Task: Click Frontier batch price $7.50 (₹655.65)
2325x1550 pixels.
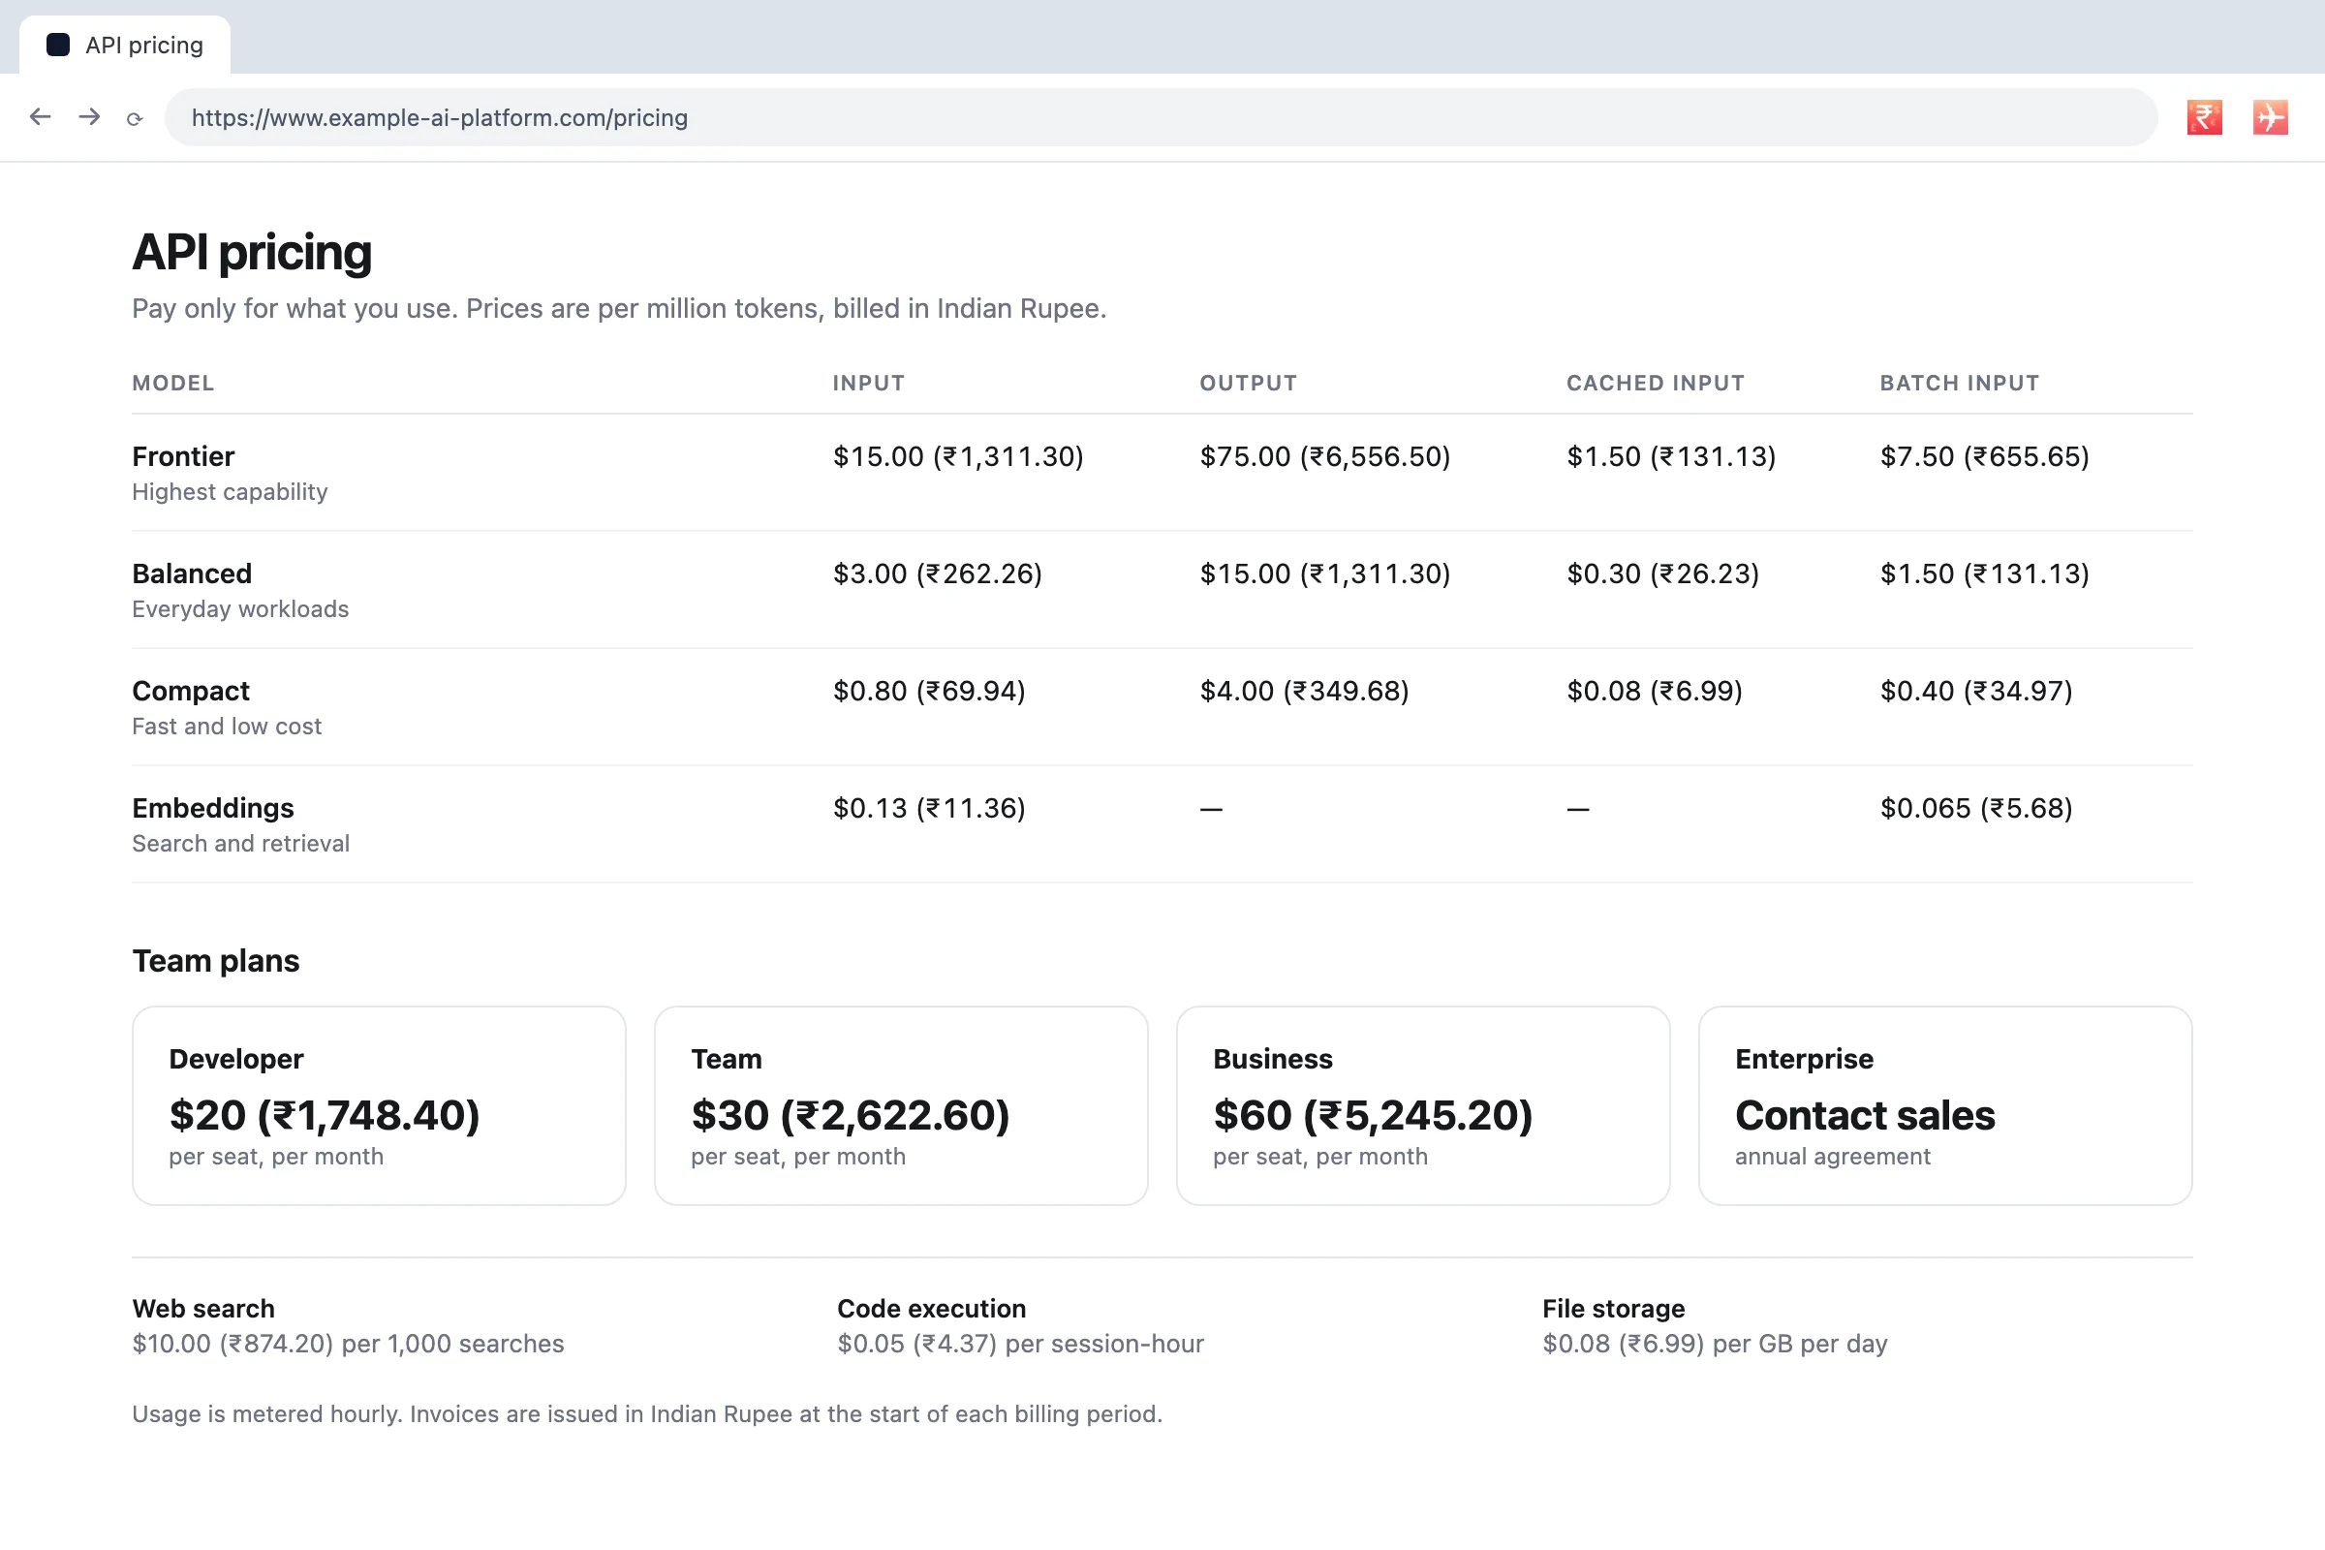Action: (1984, 455)
